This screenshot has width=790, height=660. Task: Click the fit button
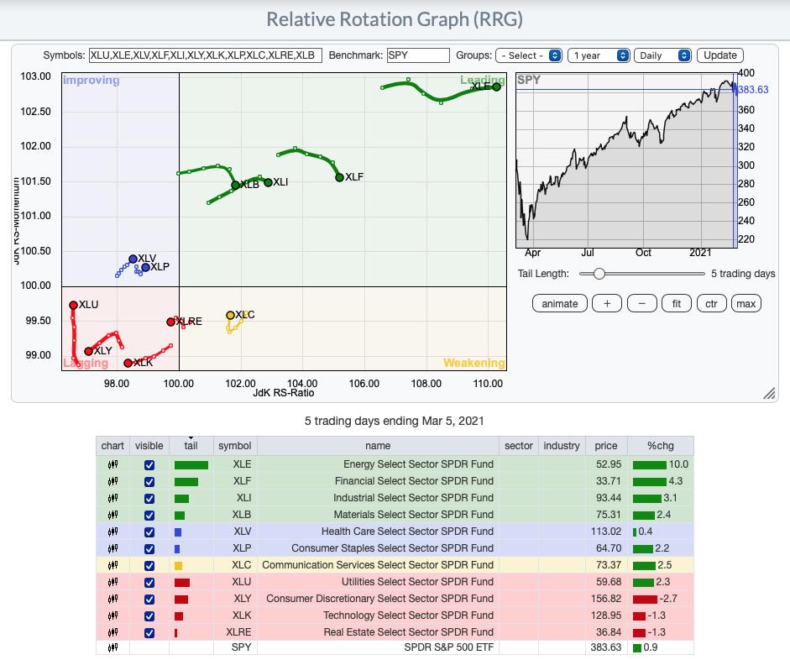click(x=676, y=304)
